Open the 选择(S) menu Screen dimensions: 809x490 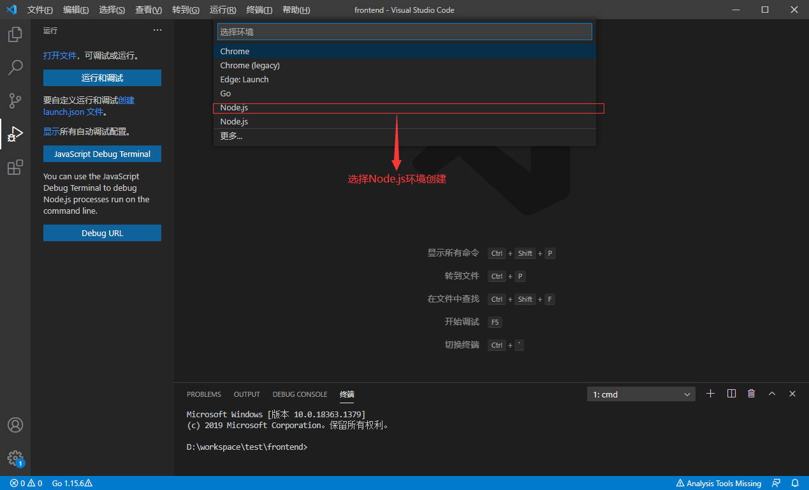112,10
